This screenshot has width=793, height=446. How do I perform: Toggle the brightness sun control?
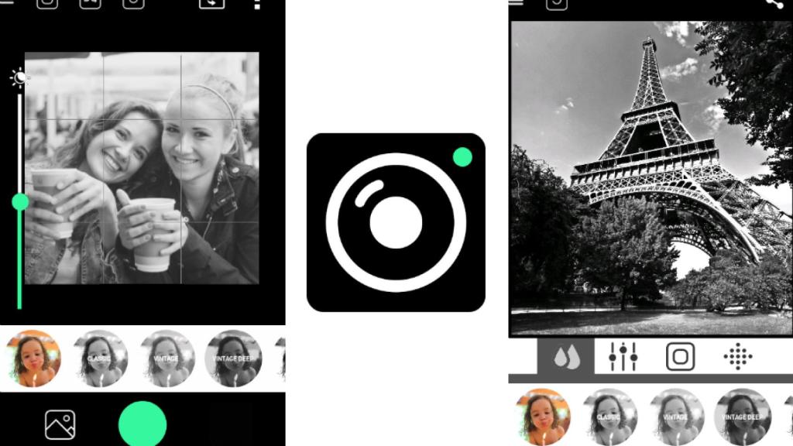coord(17,77)
